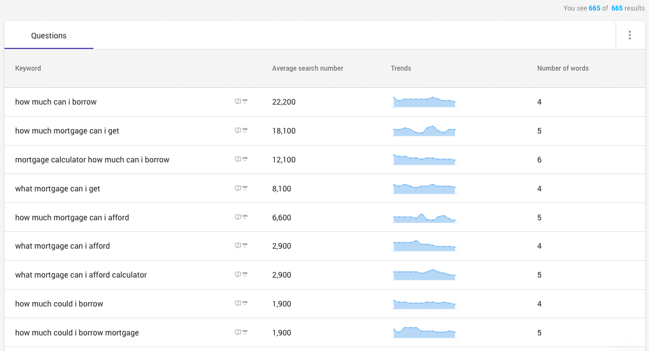Sort by Number of words column
649x351 pixels.
563,68
